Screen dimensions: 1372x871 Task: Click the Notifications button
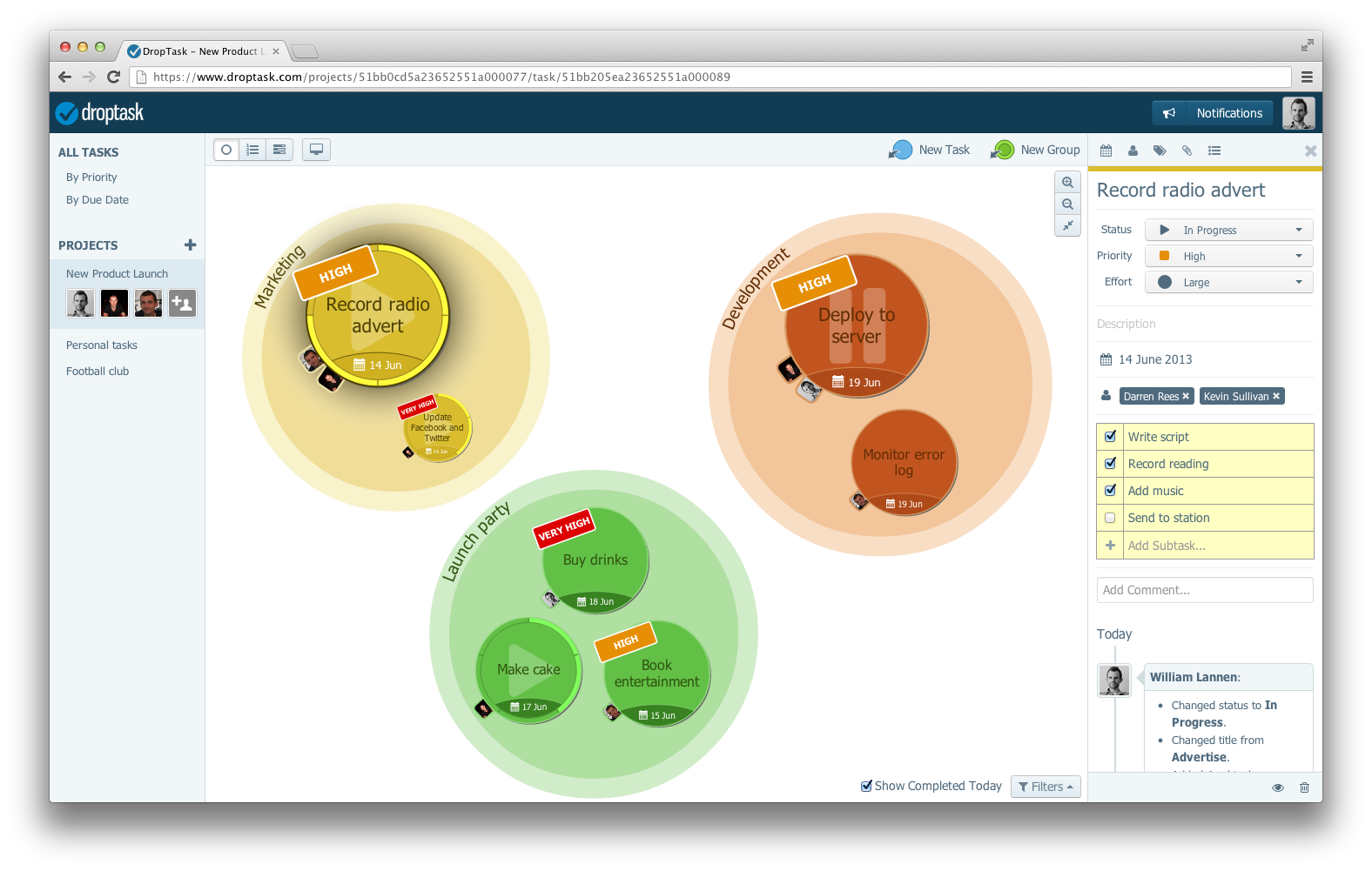(x=1212, y=113)
